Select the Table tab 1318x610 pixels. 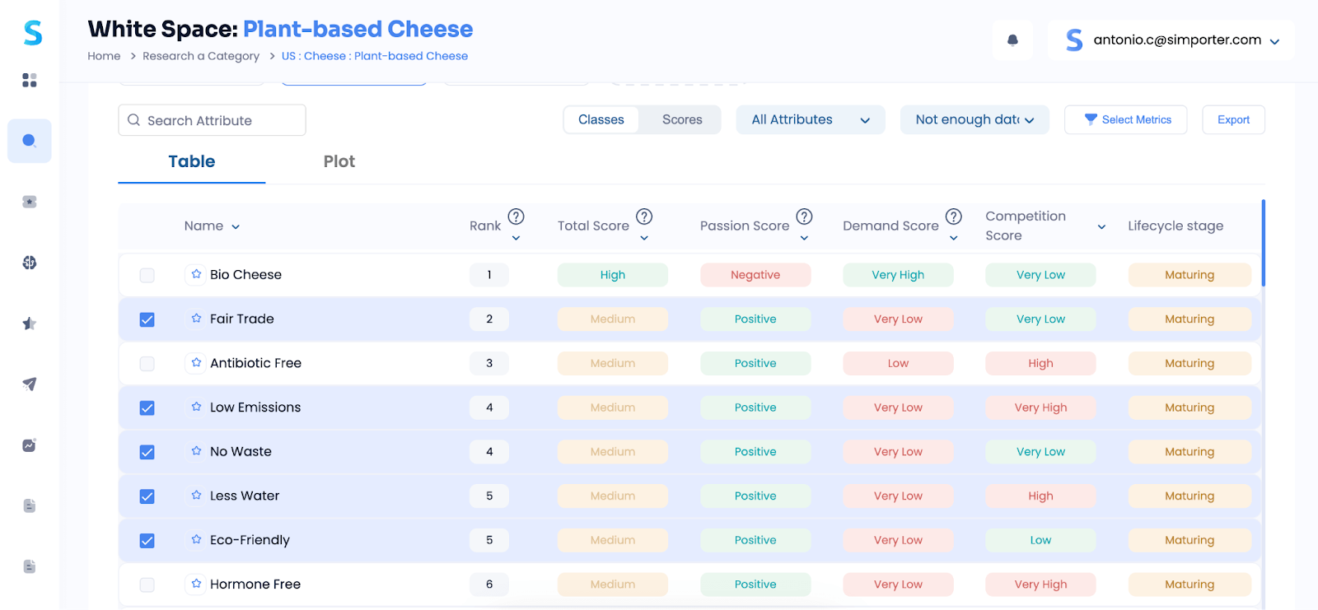click(191, 161)
